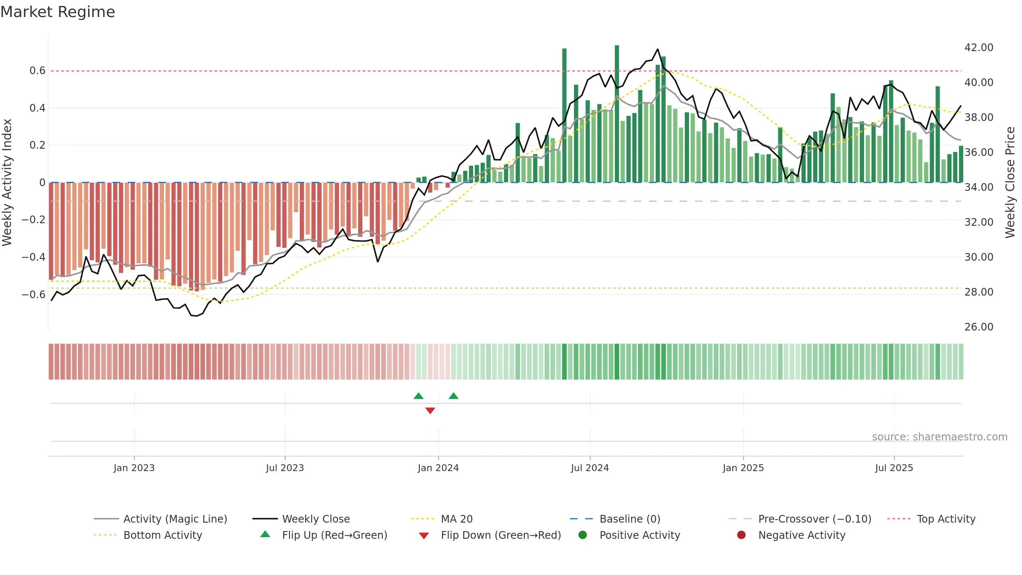Toggle Flip Down (Green→Red) legend entry

490,535
